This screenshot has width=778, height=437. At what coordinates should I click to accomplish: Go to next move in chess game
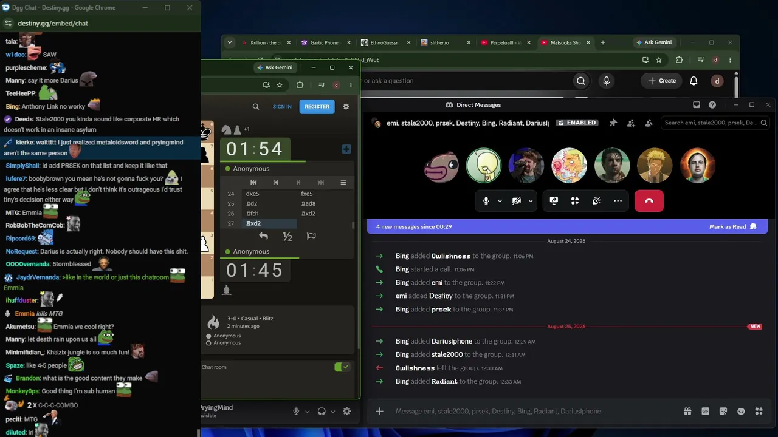(x=298, y=183)
